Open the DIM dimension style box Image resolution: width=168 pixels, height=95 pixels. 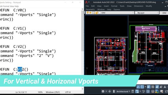click(x=164, y=13)
